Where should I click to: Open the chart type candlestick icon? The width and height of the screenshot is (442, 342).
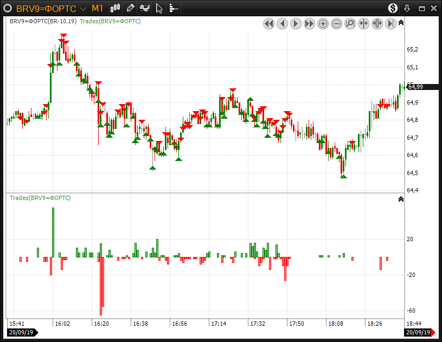coord(115,8)
